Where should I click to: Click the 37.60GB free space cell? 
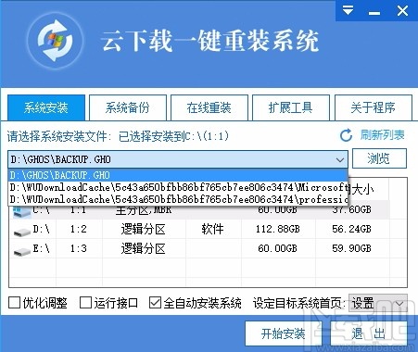pyautogui.click(x=351, y=210)
